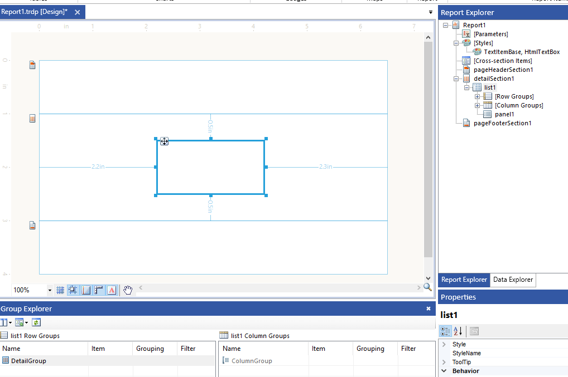This screenshot has width=568, height=377.
Task: Click the snap-to-grid icon in designer toolbar
Action: point(73,290)
